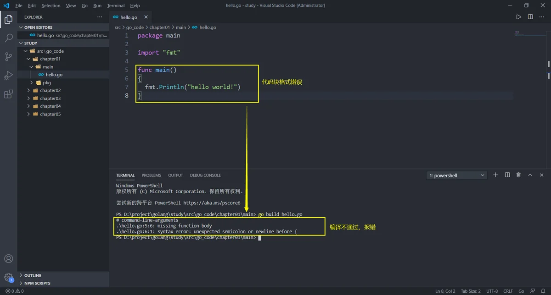Create a new terminal with plus icon
The image size is (551, 295).
click(495, 175)
